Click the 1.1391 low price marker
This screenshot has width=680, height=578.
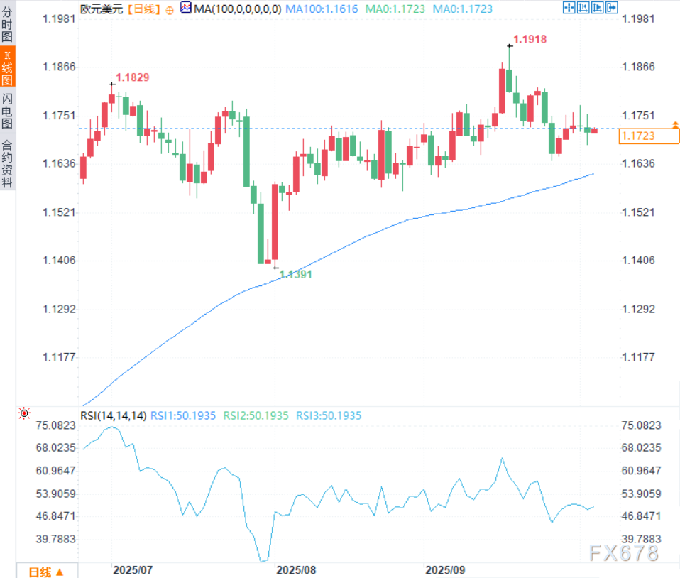[295, 273]
